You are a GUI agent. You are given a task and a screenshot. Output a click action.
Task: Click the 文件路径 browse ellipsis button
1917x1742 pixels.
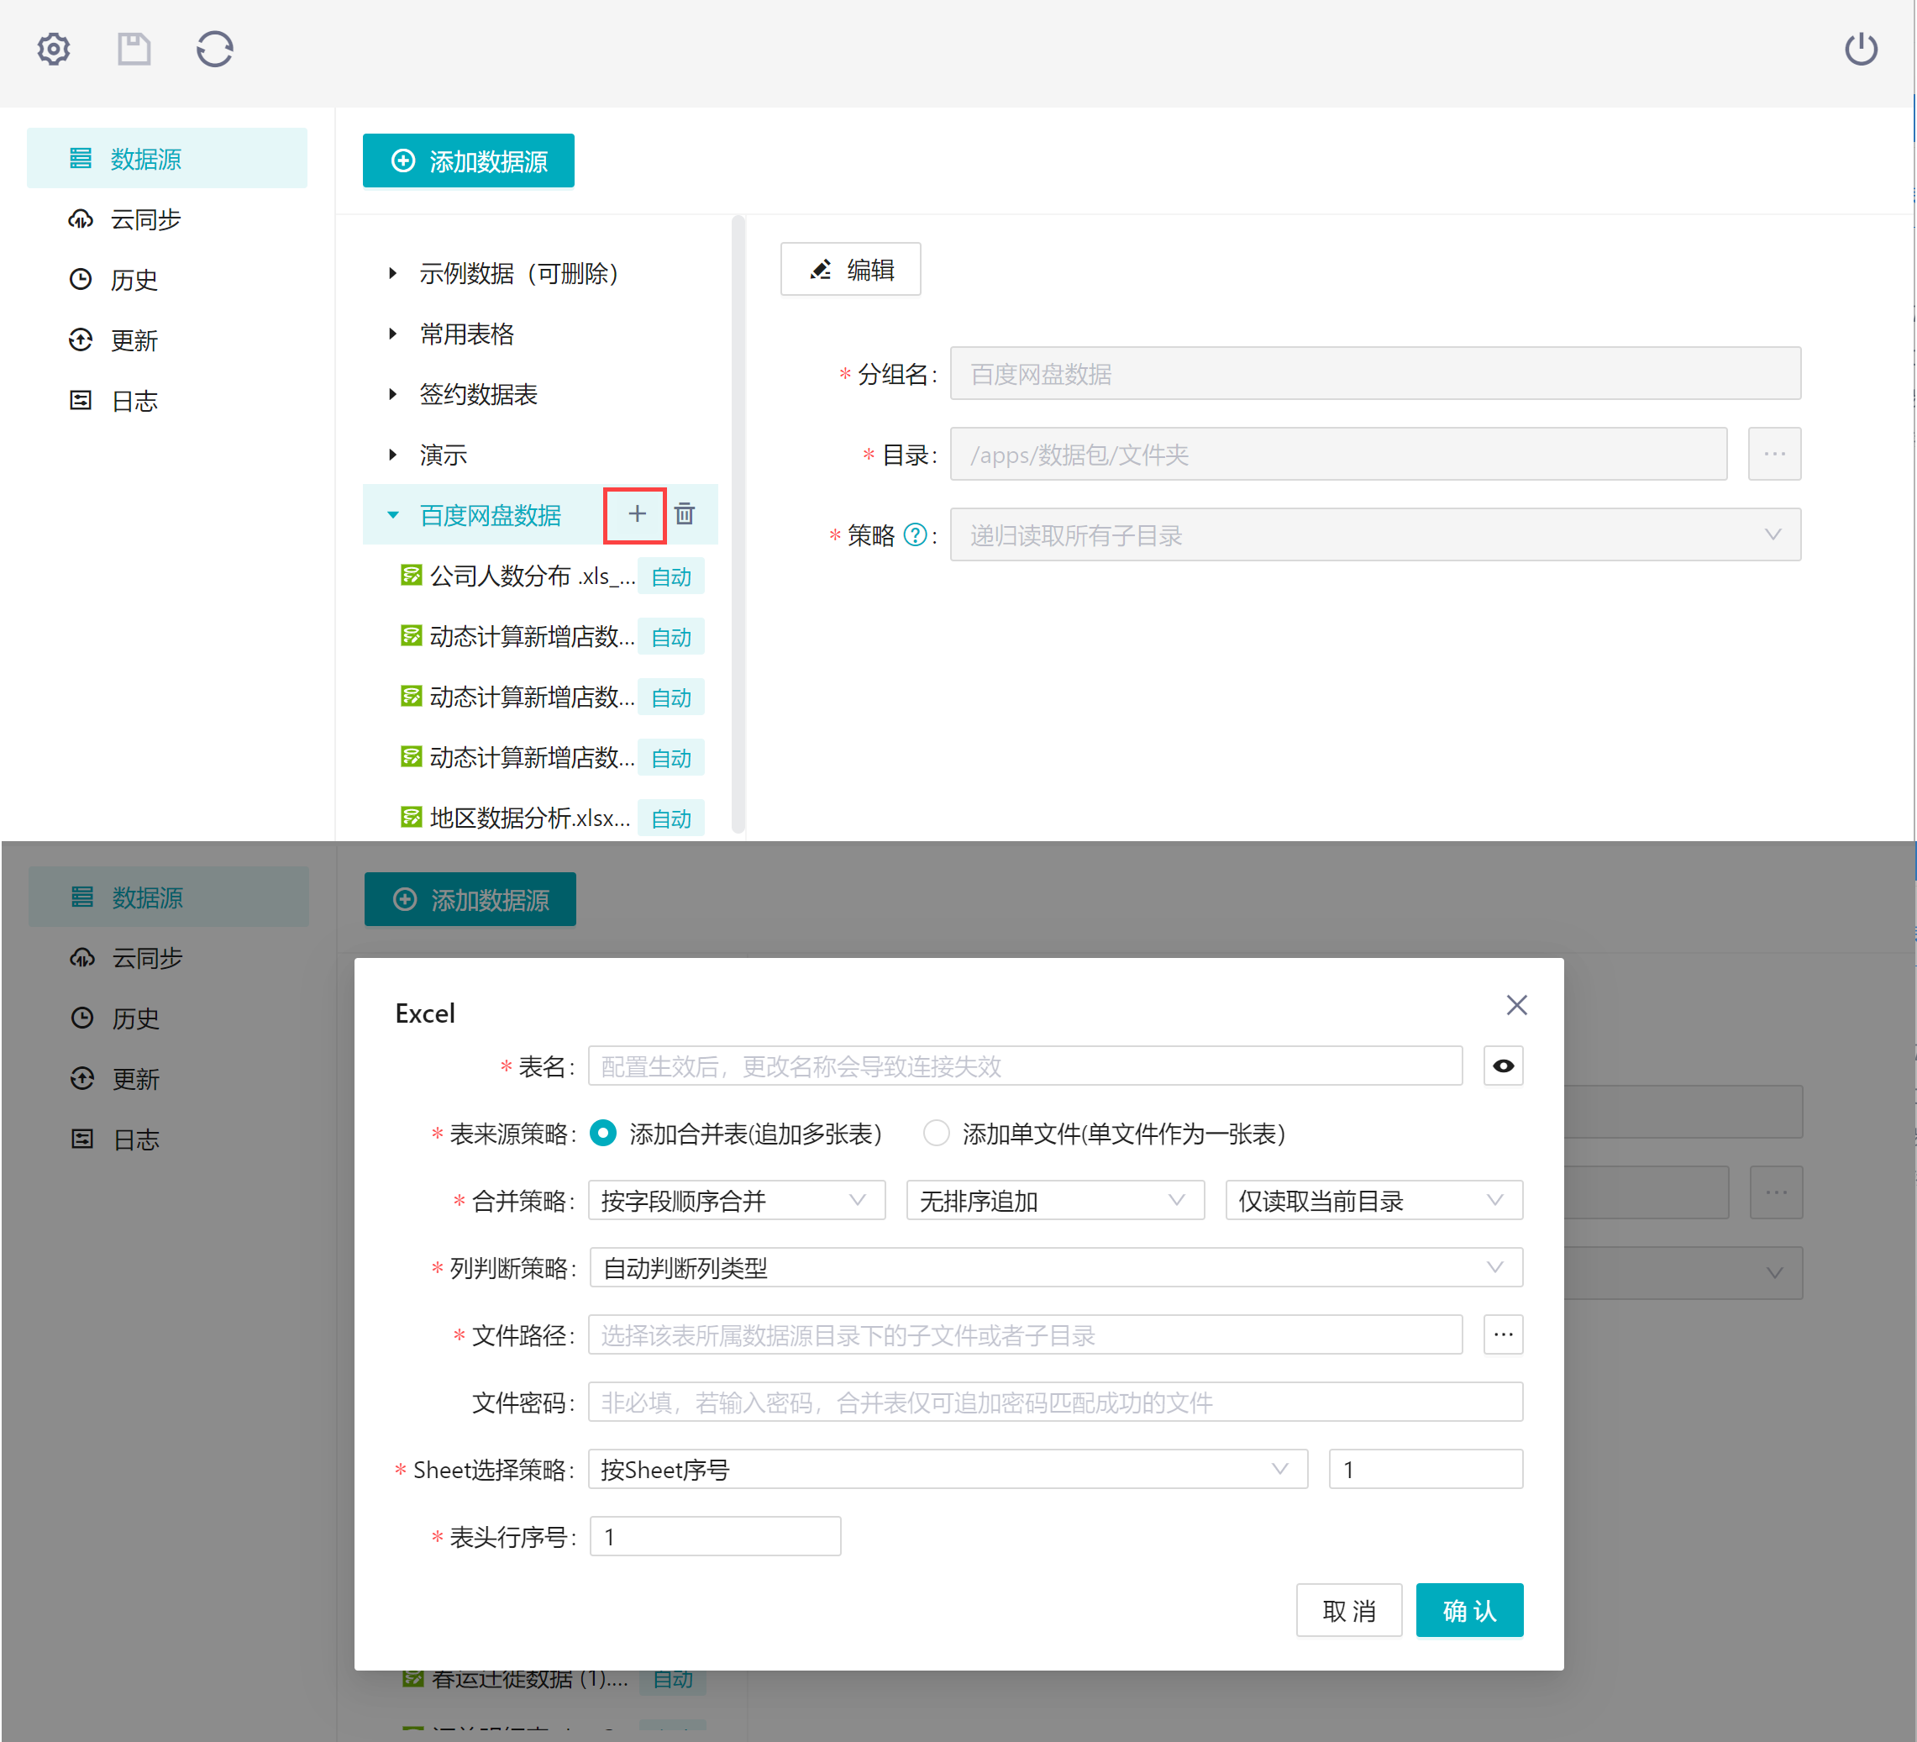tap(1502, 1334)
